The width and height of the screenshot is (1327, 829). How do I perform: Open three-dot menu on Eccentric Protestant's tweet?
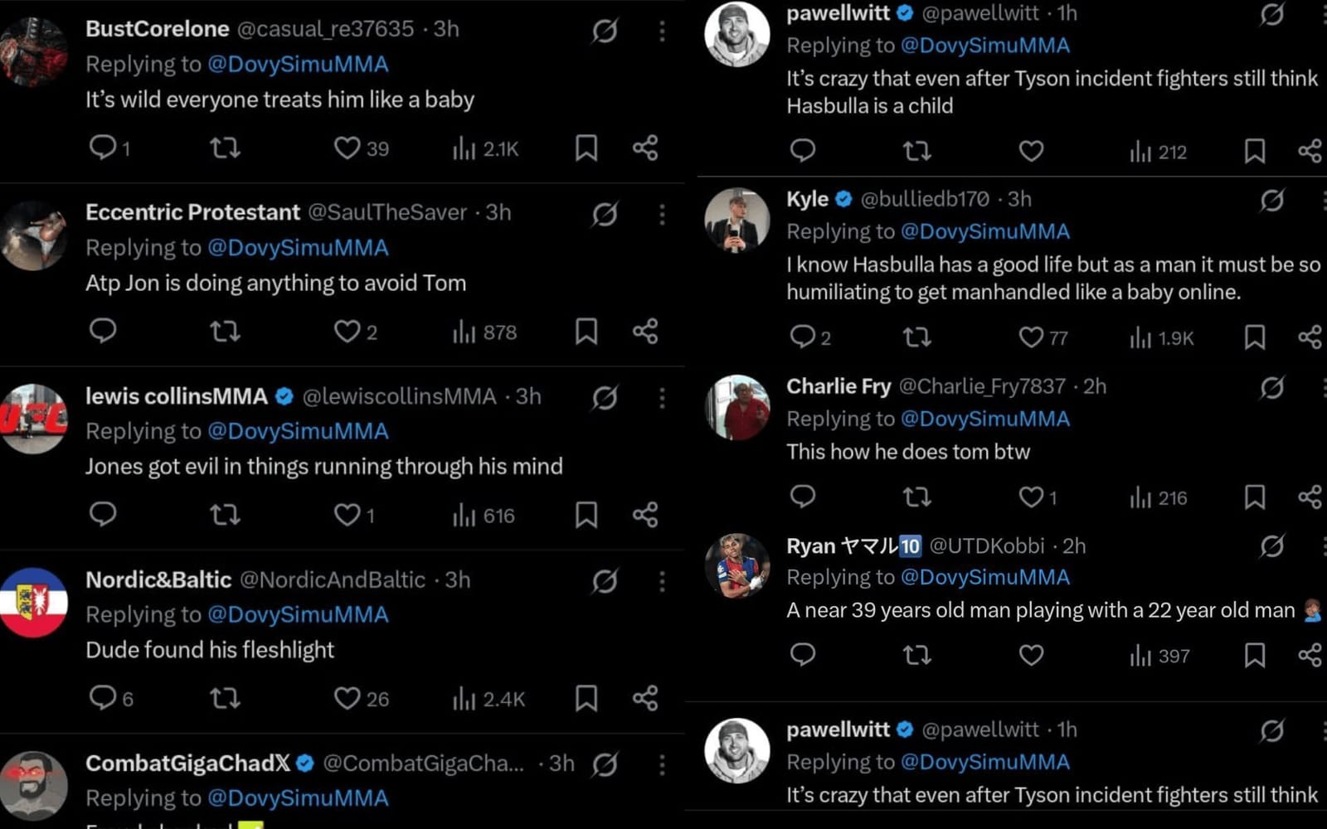(662, 215)
